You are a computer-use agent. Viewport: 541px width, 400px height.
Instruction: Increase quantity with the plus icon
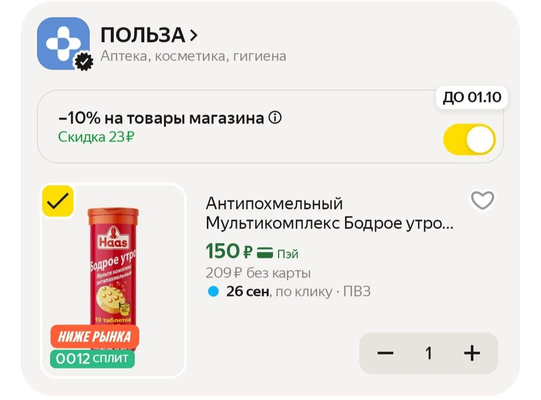coord(472,353)
